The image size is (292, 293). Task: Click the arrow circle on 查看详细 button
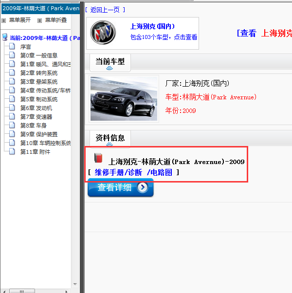[x=143, y=187]
